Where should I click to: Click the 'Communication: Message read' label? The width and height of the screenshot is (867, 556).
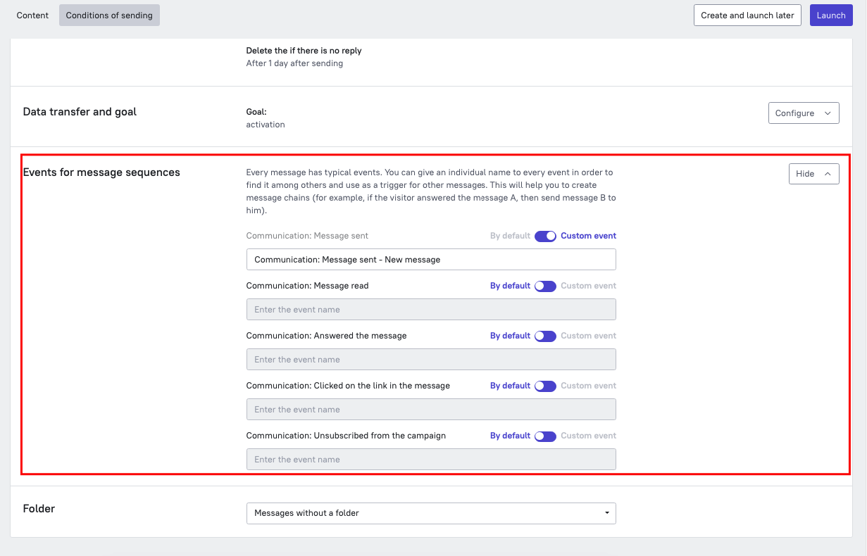pos(307,286)
